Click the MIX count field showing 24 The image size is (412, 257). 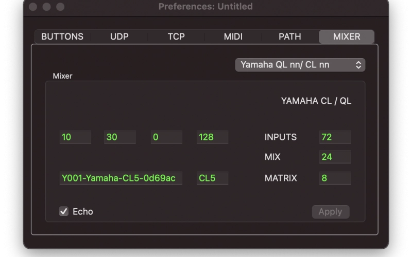(335, 157)
